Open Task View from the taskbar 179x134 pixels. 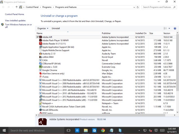[68, 130]
